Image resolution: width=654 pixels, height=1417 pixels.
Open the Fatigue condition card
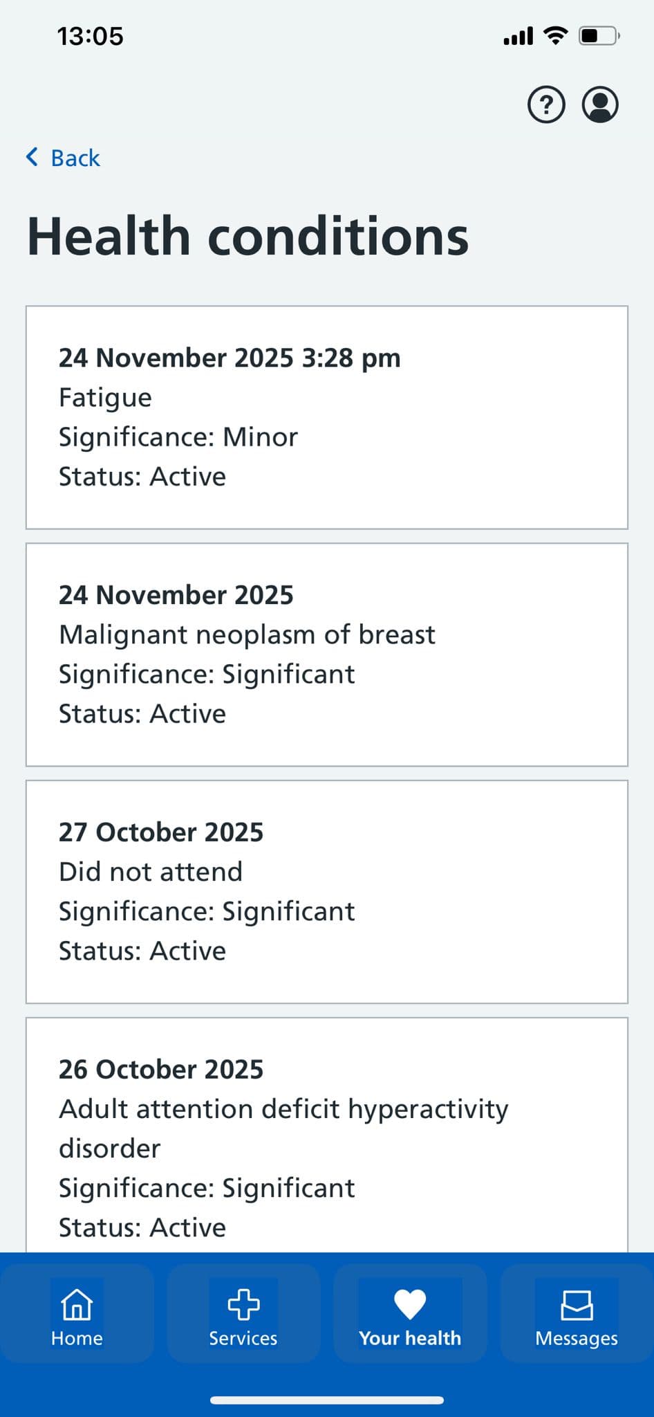click(327, 417)
